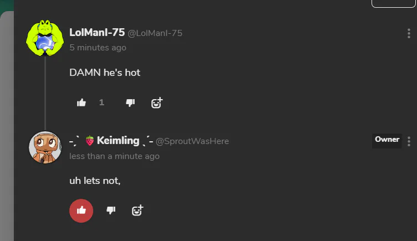Add emoji reaction to Keimling's reply

click(138, 210)
